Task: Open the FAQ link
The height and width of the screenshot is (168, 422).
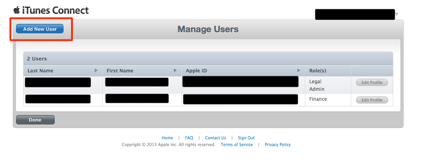Action: (189, 138)
